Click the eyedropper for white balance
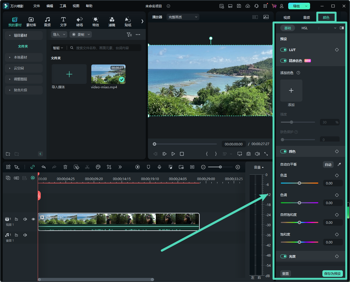350x282 pixels. point(339,164)
